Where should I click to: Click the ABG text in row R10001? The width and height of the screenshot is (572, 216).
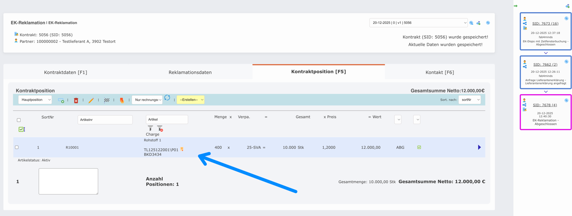point(400,147)
